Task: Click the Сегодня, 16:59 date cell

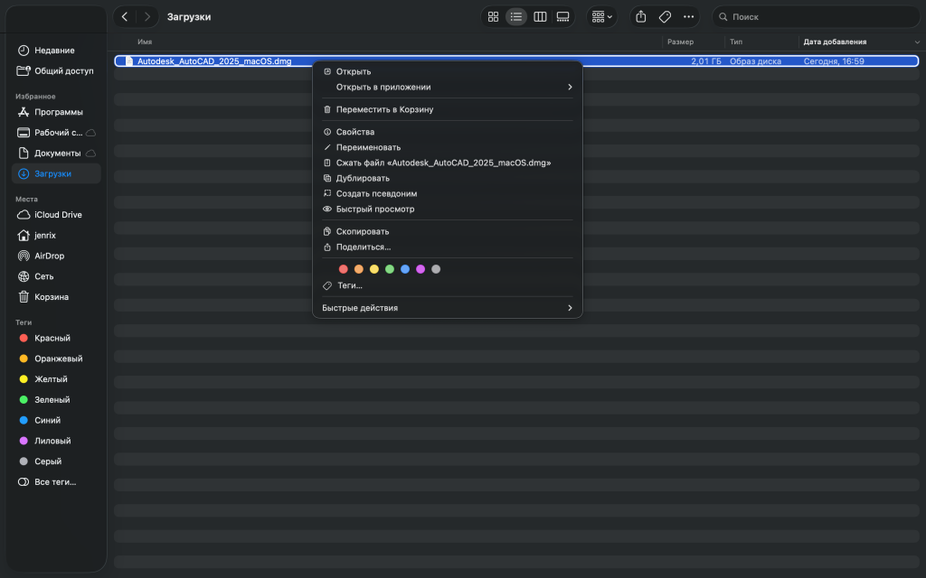Action: coord(834,61)
